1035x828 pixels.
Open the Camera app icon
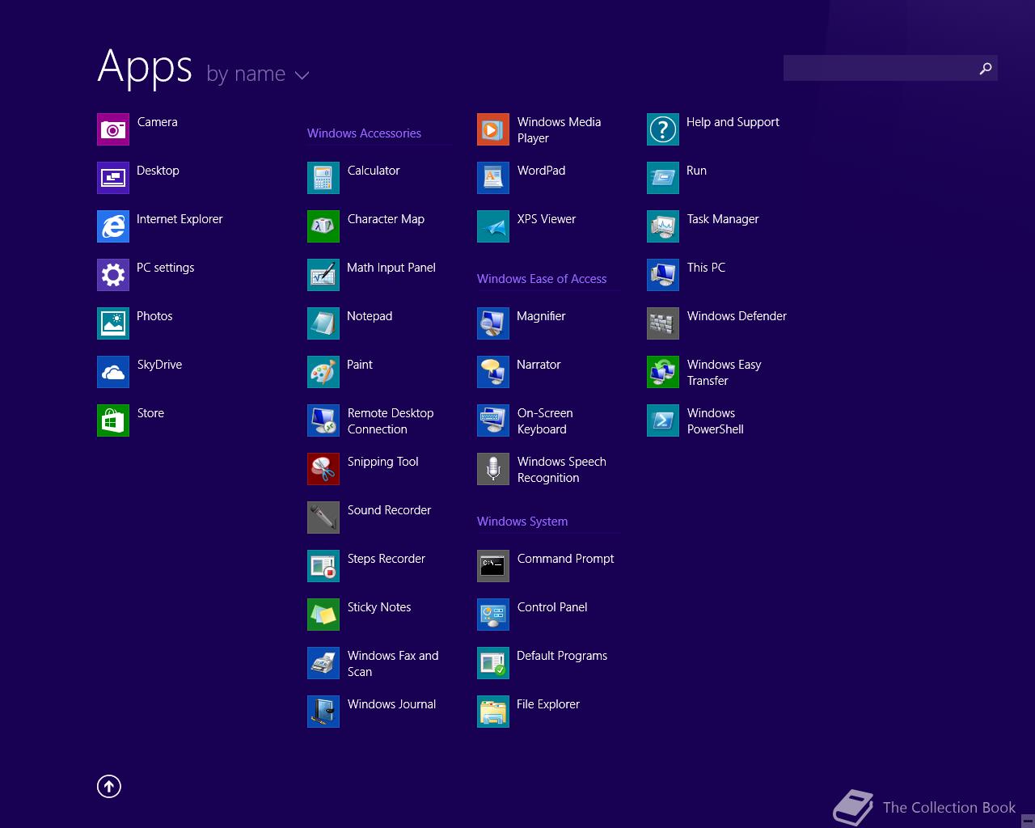click(x=113, y=129)
